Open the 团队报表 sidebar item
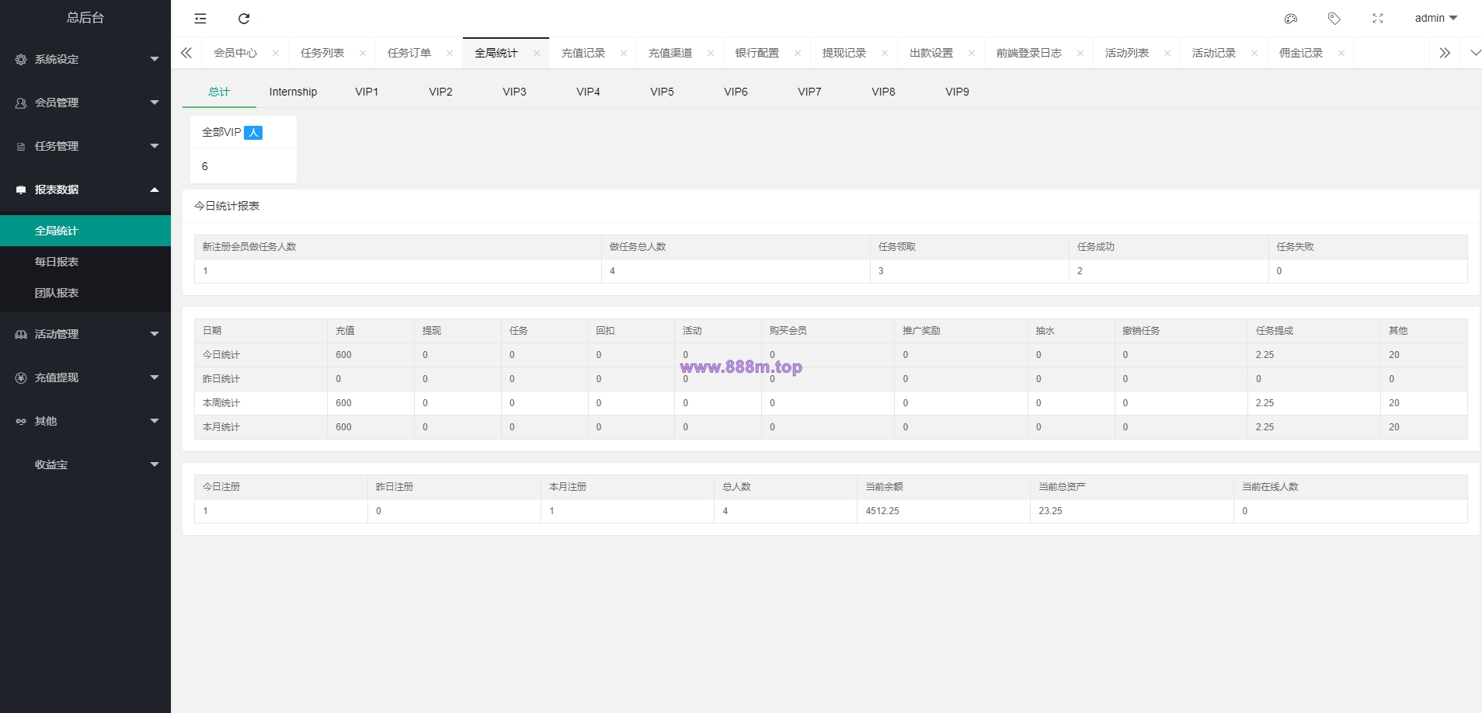This screenshot has width=1482, height=713. tap(85, 293)
